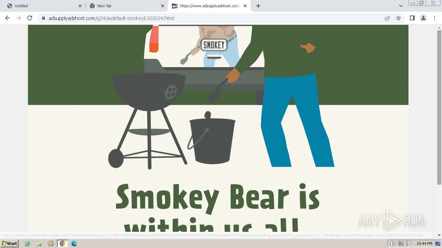This screenshot has height=248, width=442.
Task: Click the scrollbar up arrow
Action: coord(439,27)
